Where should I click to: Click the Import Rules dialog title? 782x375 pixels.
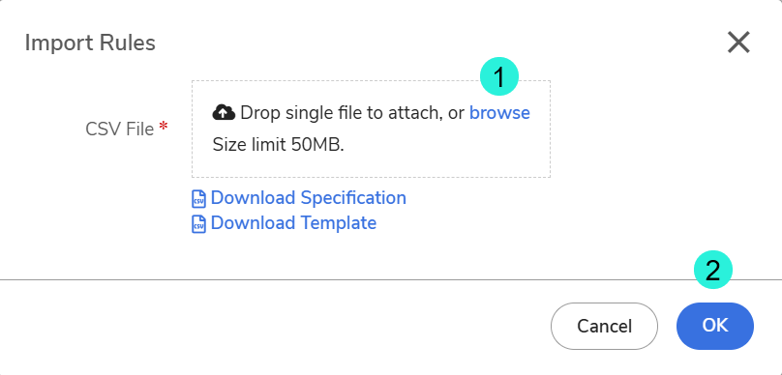point(90,43)
